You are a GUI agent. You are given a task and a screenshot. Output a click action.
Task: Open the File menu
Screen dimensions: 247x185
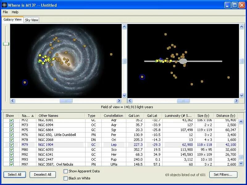(x=5, y=12)
